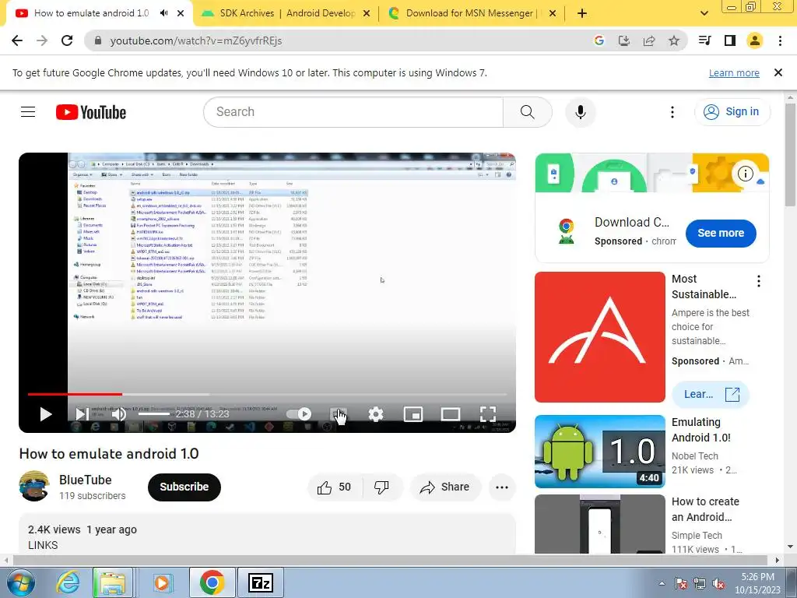Close the SDK Archives tab

(367, 14)
